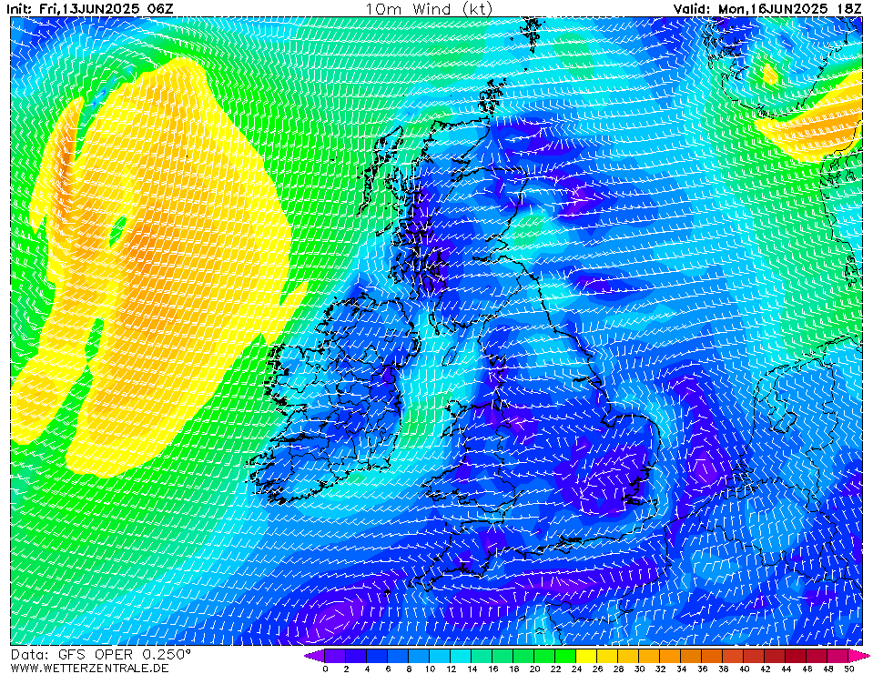Select the dark red legend swatch between 44 and 46
This screenshot has width=873, height=674.
tap(797, 656)
